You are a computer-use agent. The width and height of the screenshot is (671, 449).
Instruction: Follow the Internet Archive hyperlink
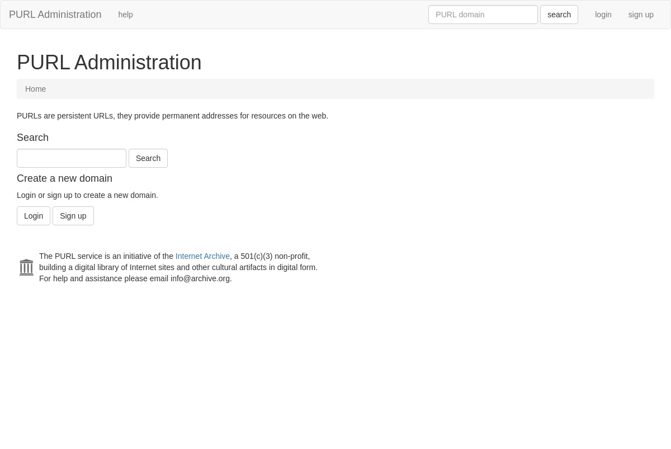pos(202,256)
